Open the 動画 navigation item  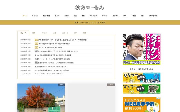(83, 16)
